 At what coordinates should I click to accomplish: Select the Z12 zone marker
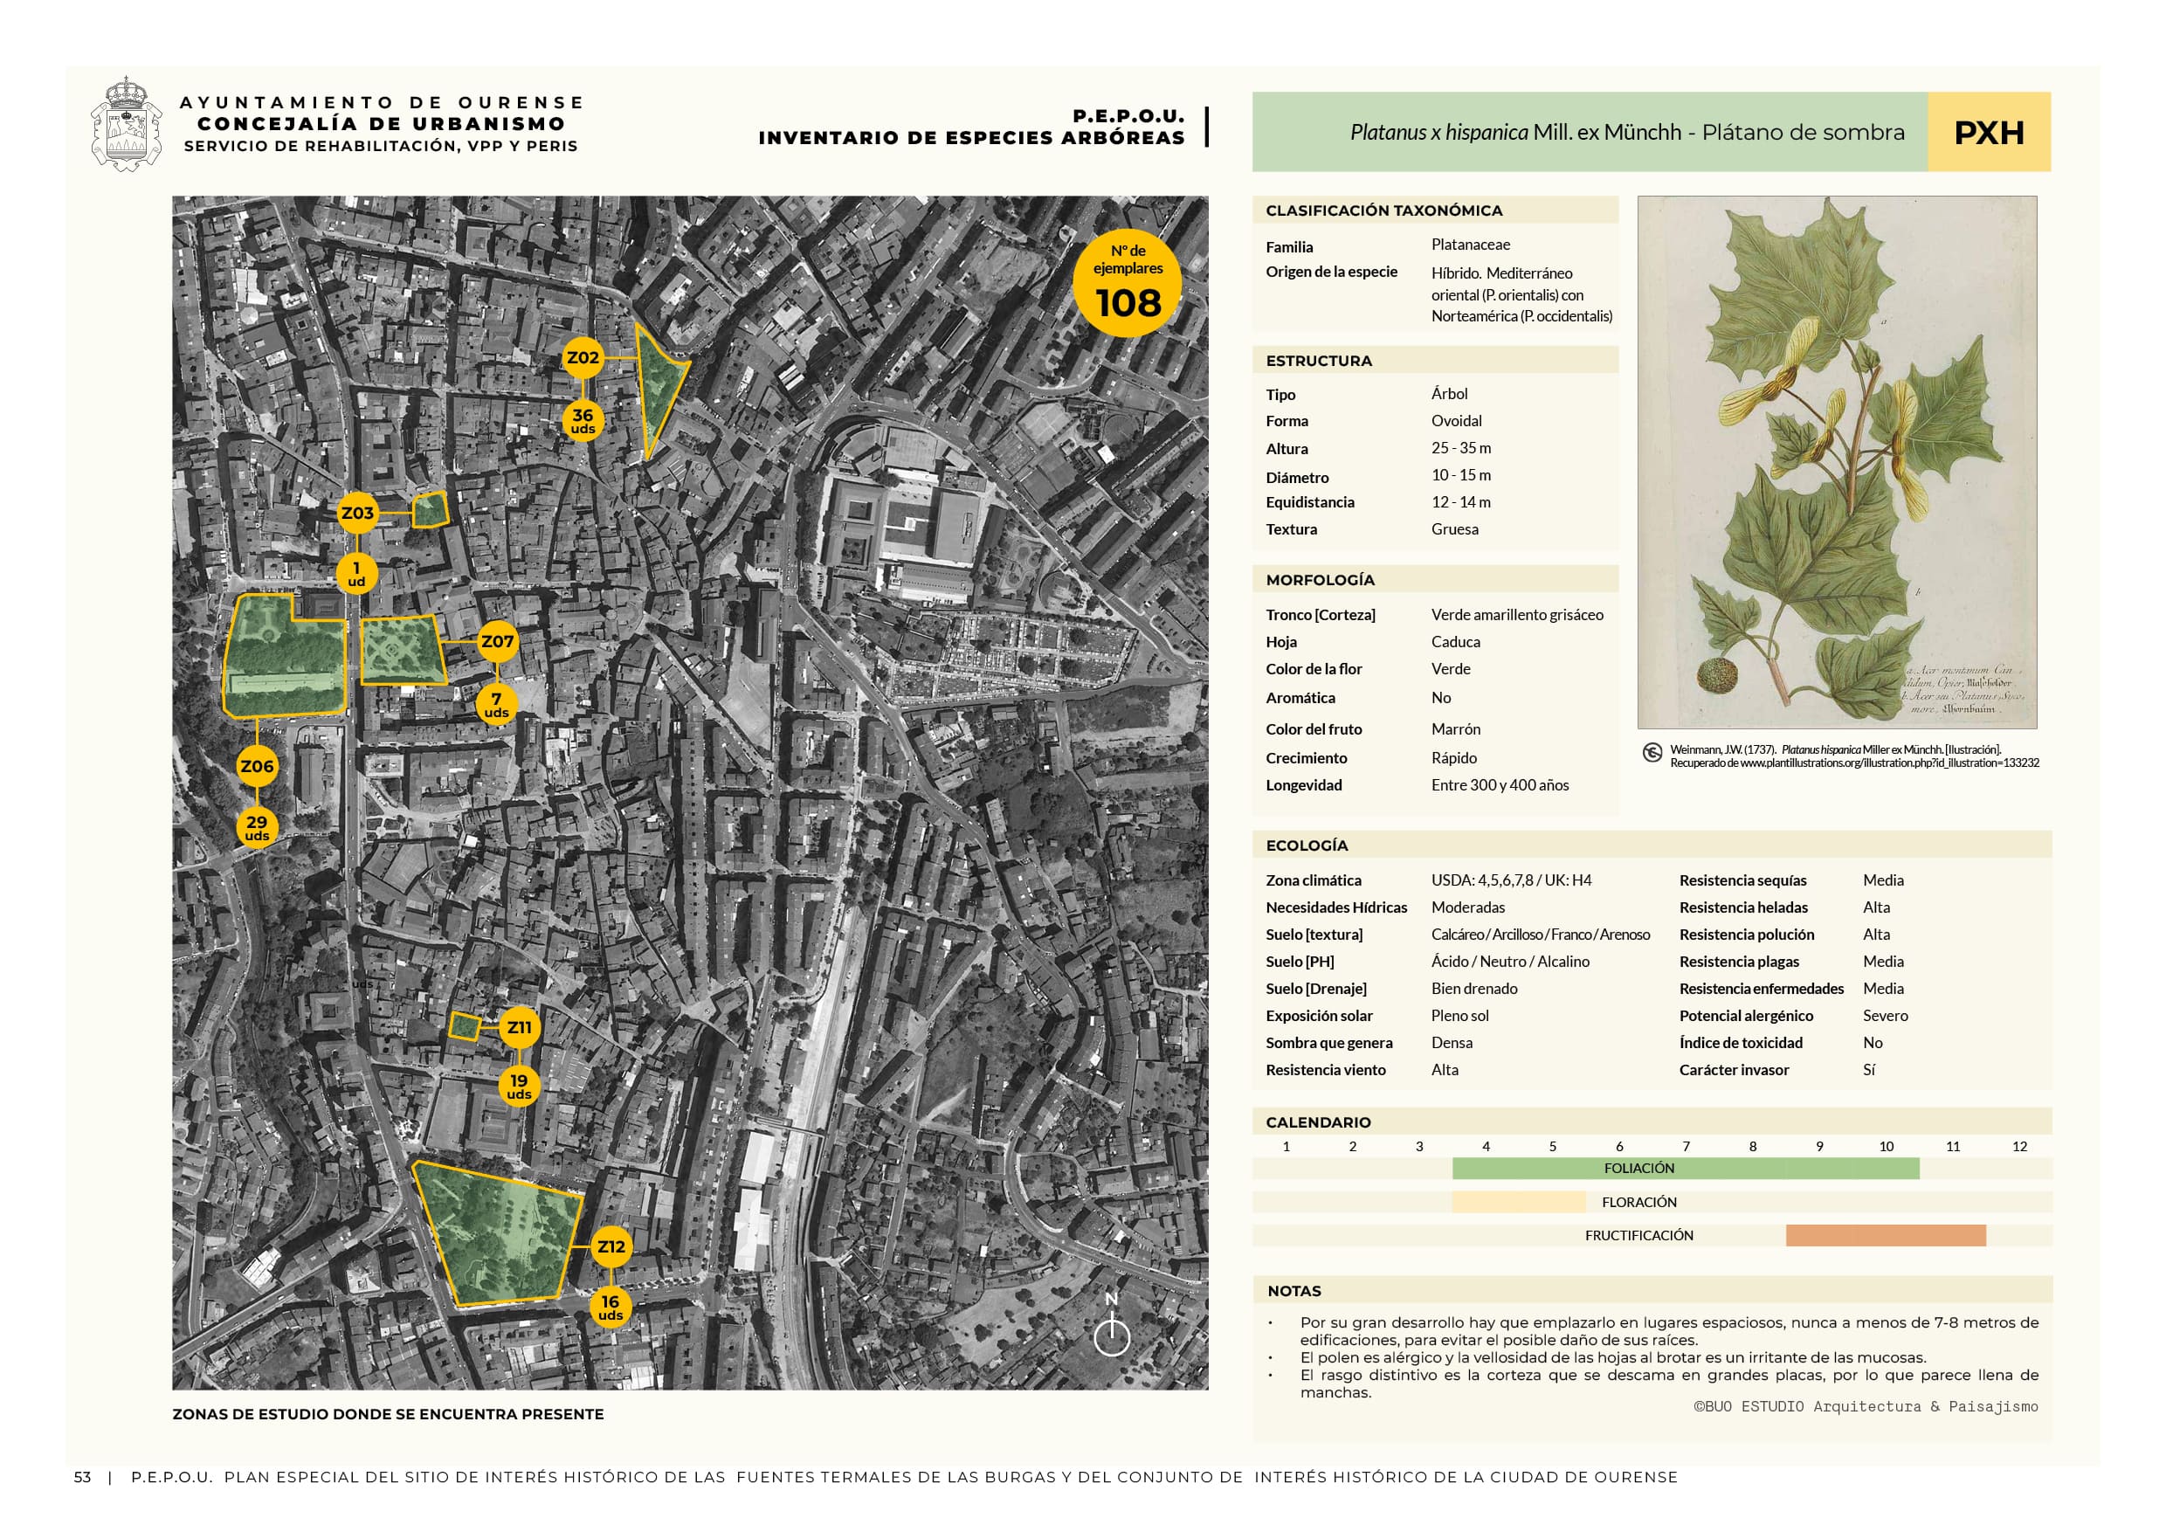[610, 1246]
